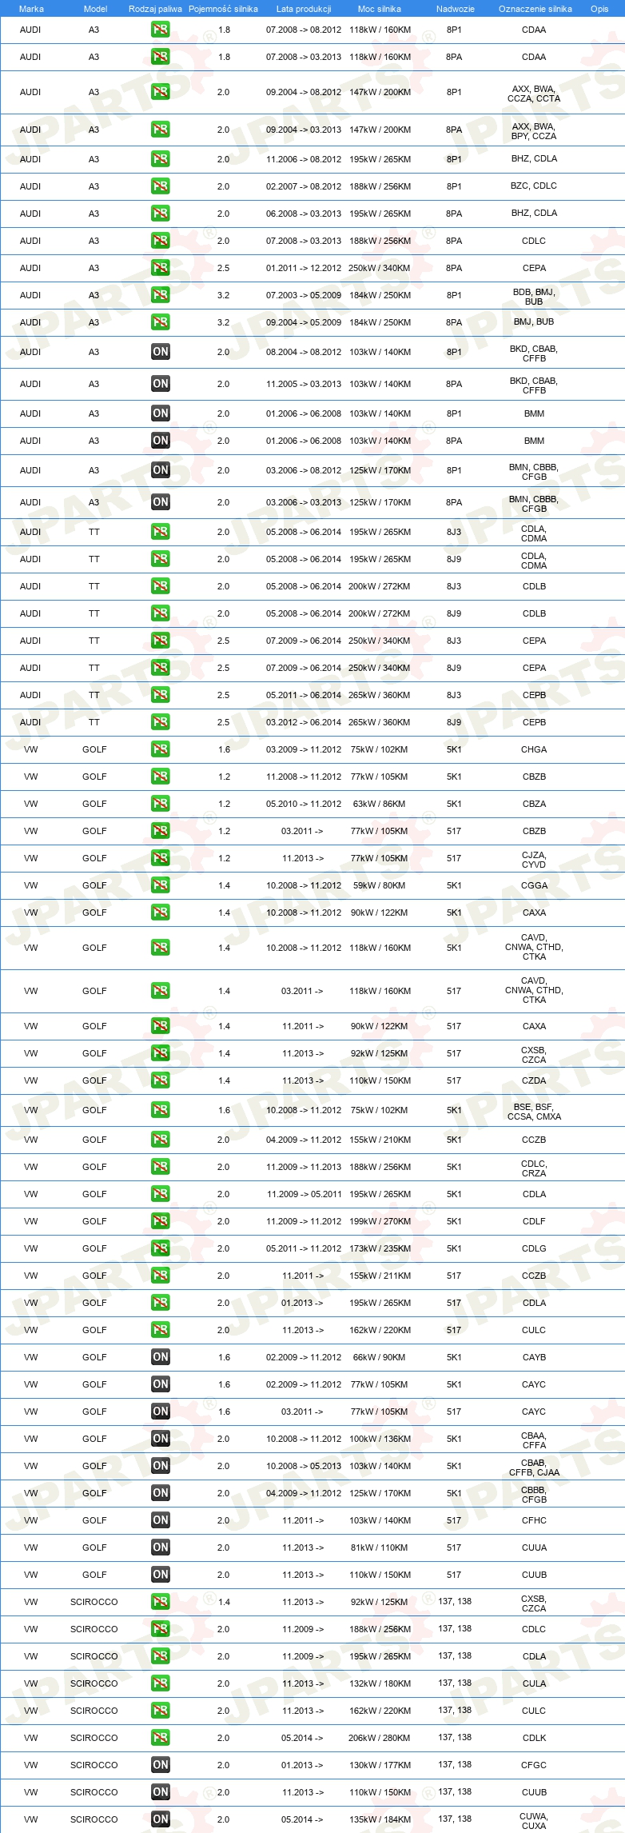This screenshot has height=1833, width=625.
Task: Click the Rodzaj paliwa column header
Action: coord(155,9)
